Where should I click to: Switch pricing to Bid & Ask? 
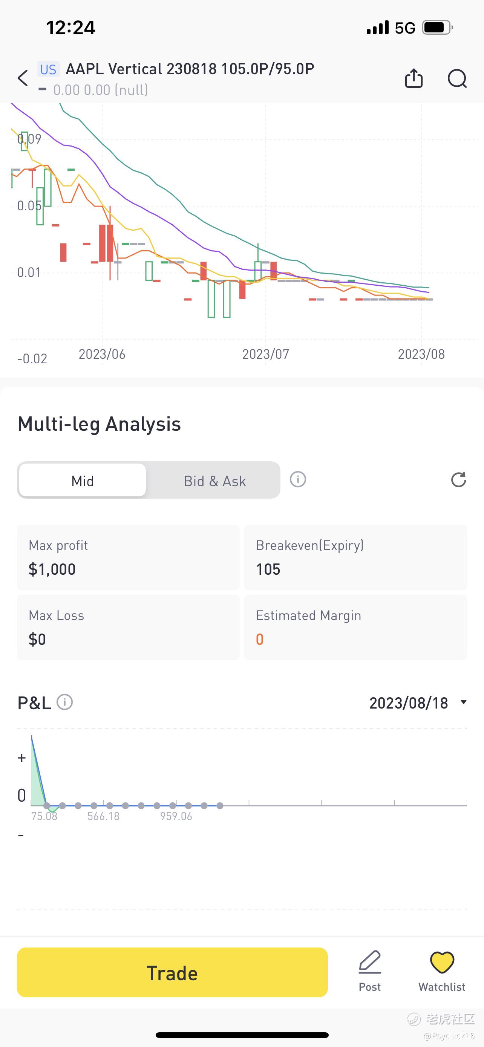click(214, 481)
